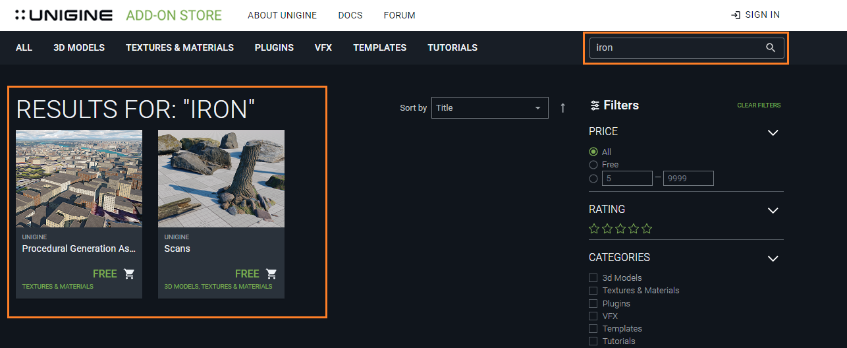Open the Sort by Title dropdown
847x348 pixels.
490,107
